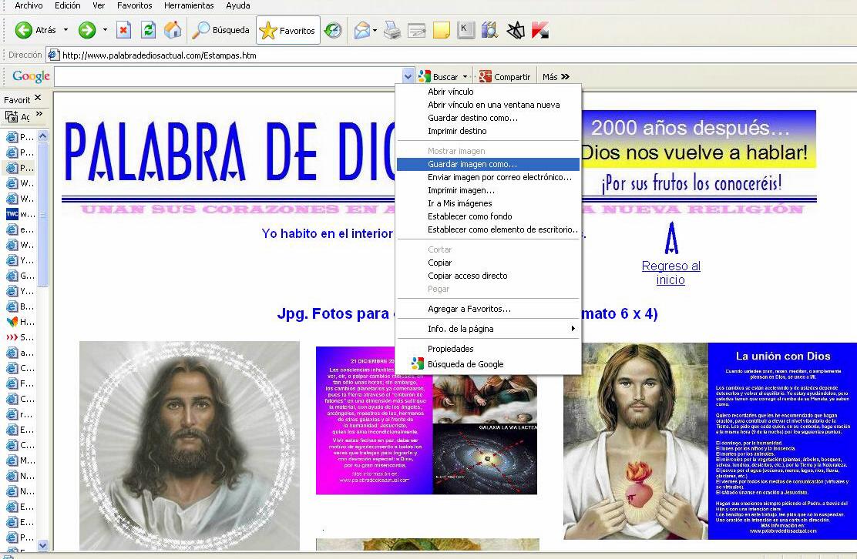Open the Herramientas menu
Screen dimensions: 857x559
[x=189, y=5]
